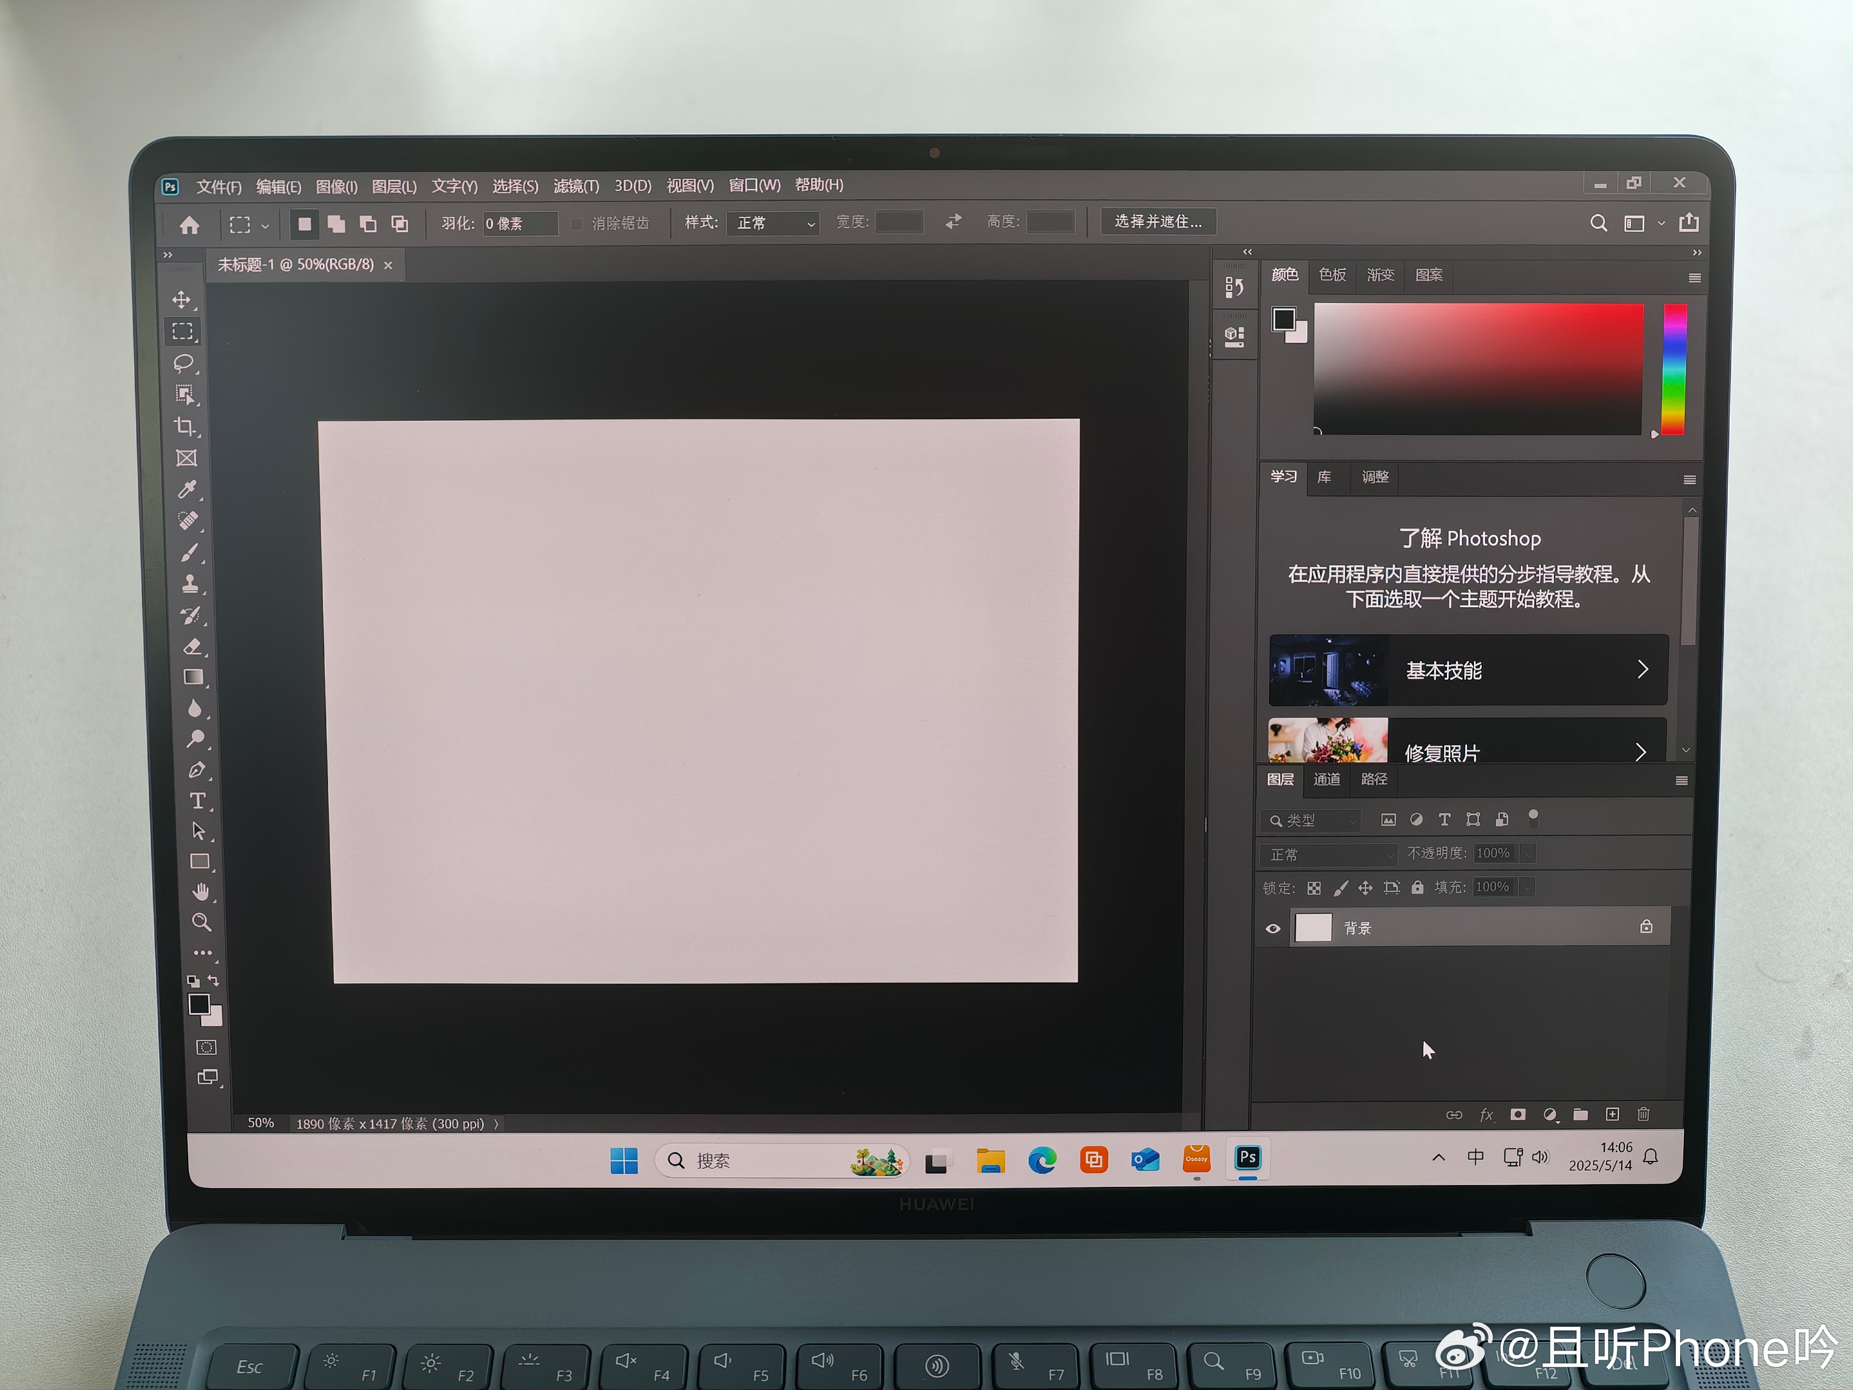Image resolution: width=1853 pixels, height=1390 pixels.
Task: Switch to the 色板 tab
Action: (x=1332, y=275)
